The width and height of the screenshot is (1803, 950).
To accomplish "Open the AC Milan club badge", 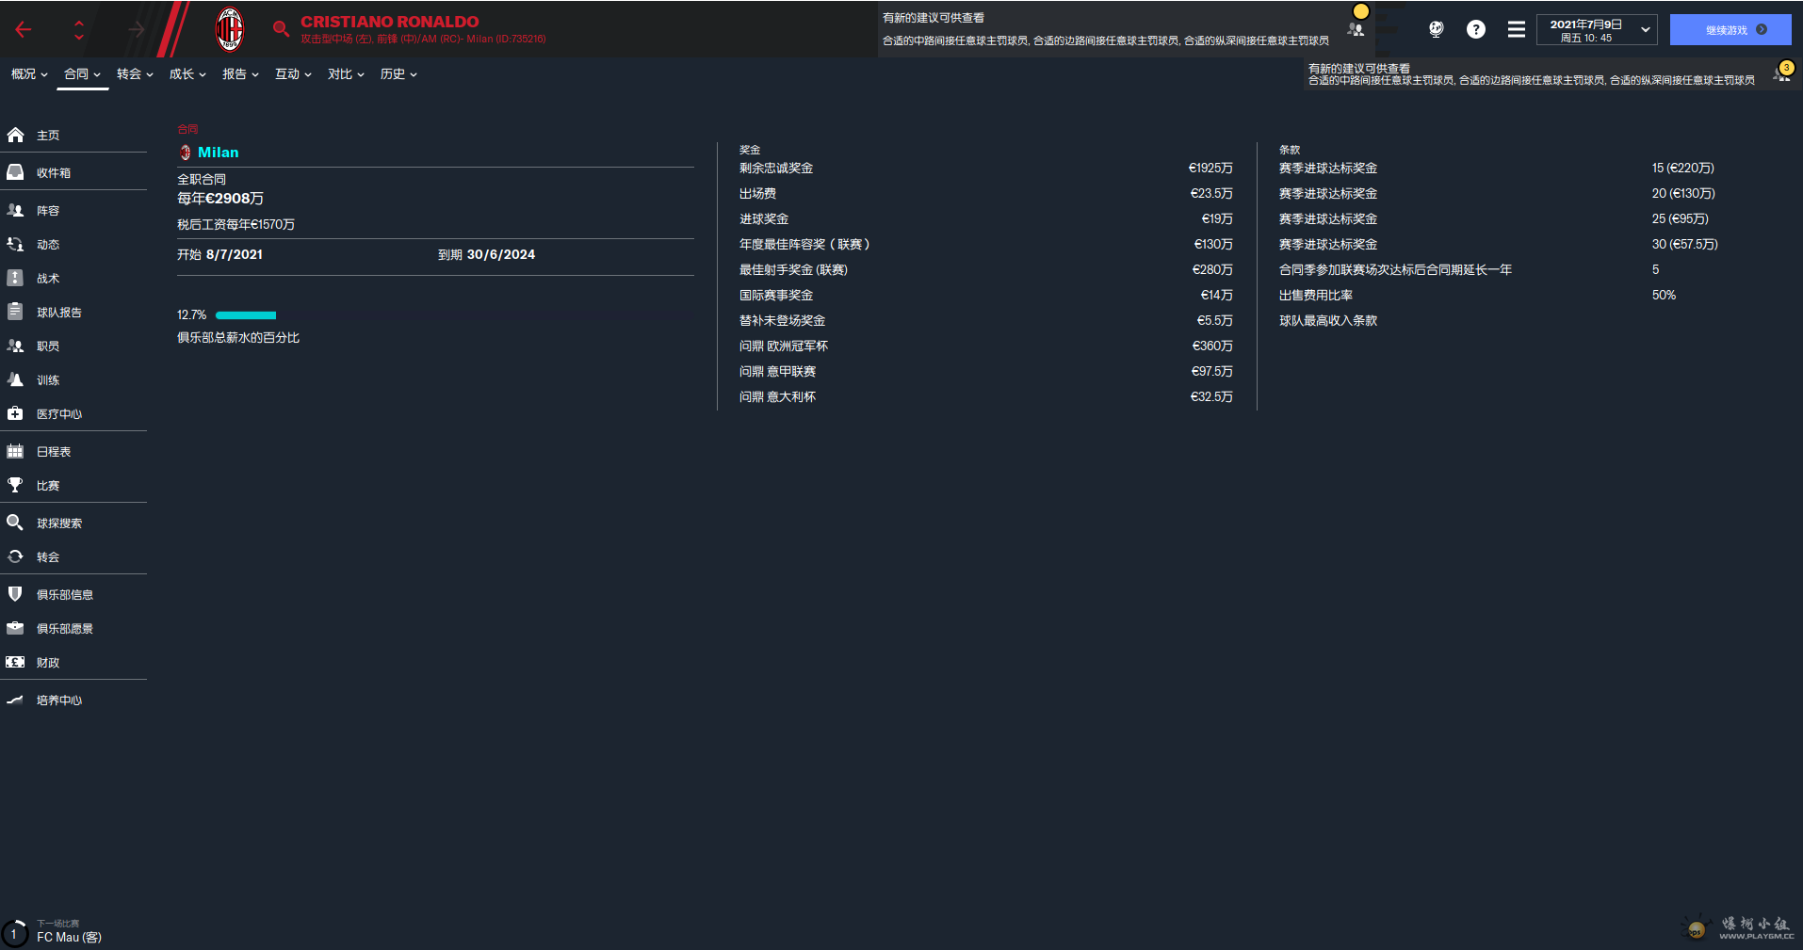I will click(230, 29).
